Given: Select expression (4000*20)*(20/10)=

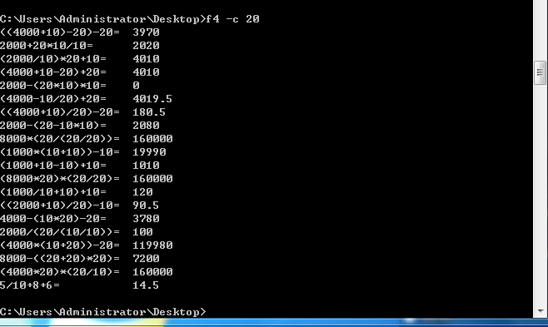Looking at the screenshot, I should [60, 271].
